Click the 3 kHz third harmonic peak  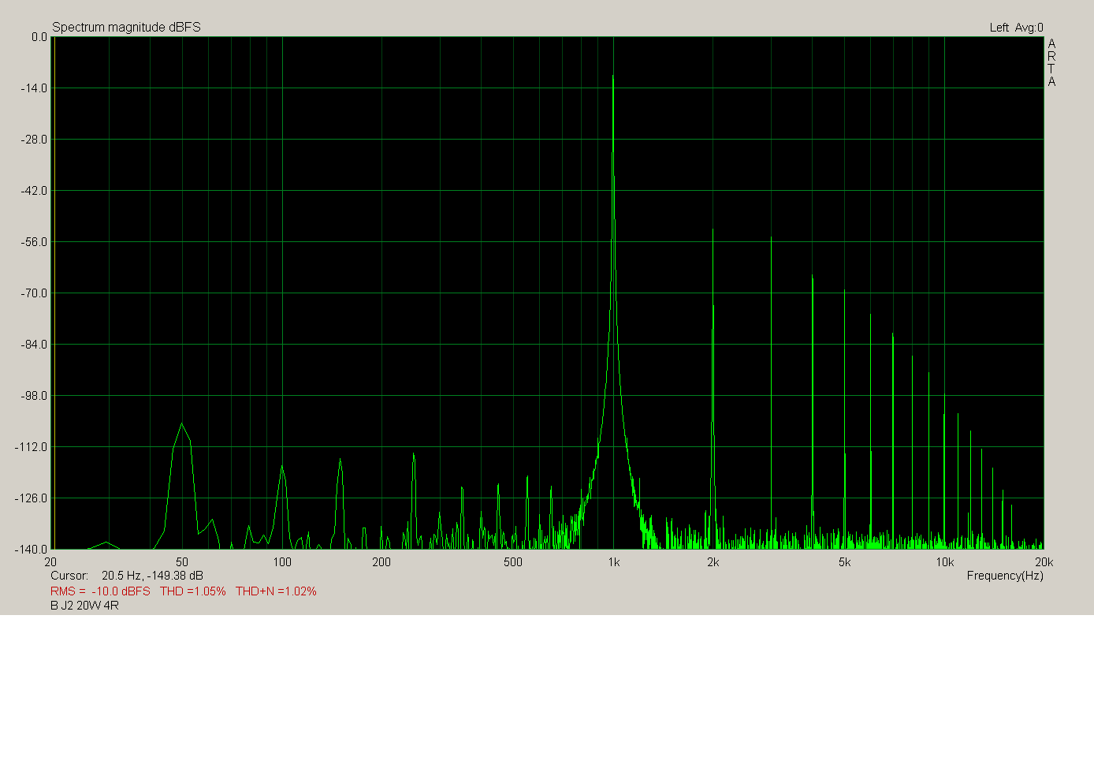coord(771,237)
